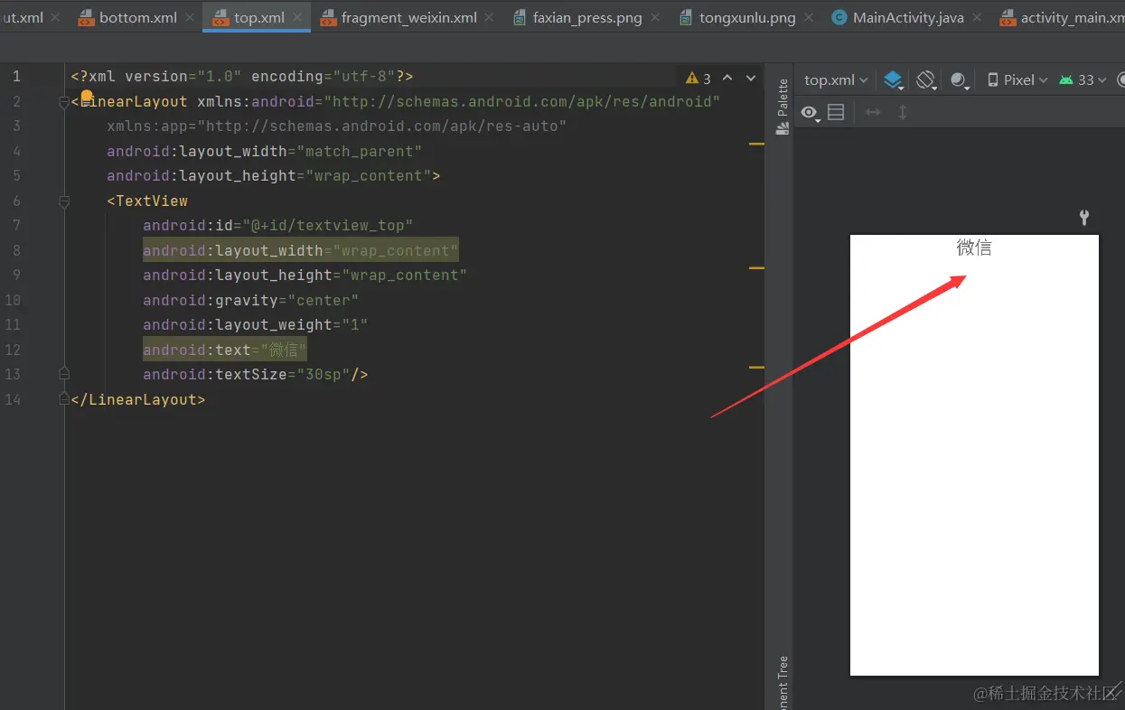The height and width of the screenshot is (710, 1125).
Task: Go to next highlighted problem arrow
Action: coord(752,79)
